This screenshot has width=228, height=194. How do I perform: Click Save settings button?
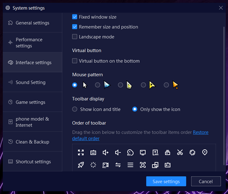[166, 181]
